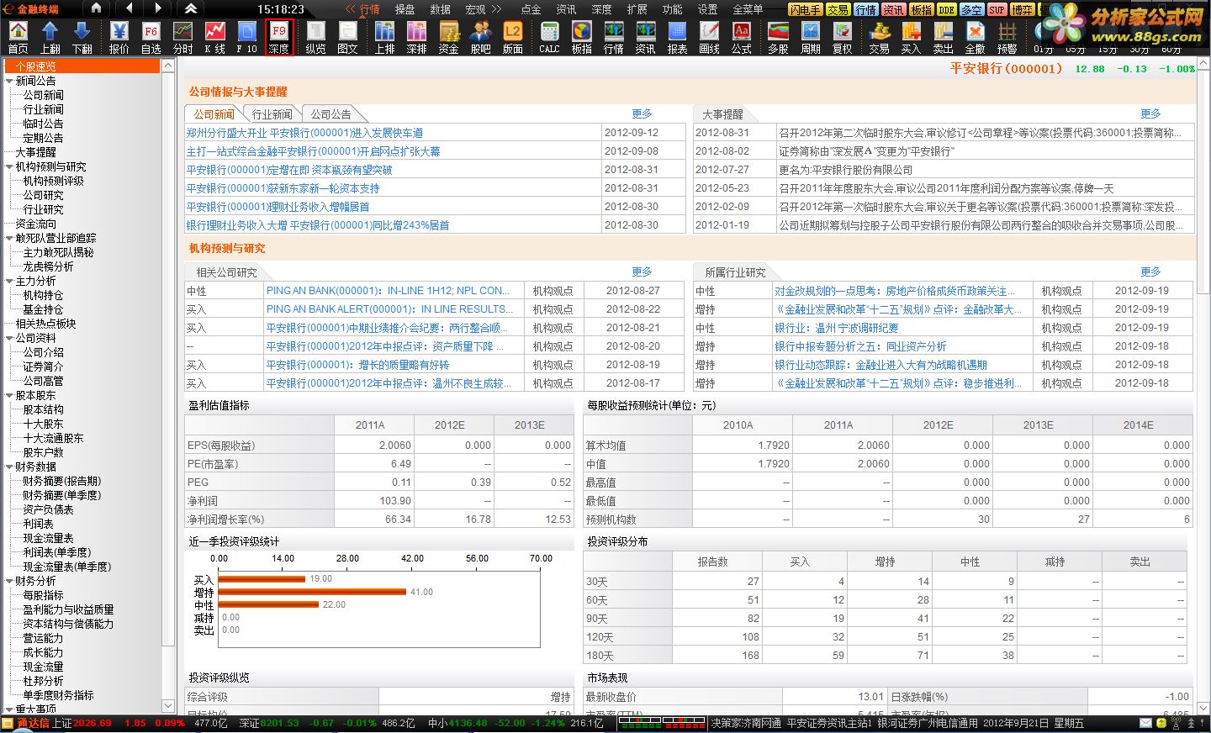Click the 闪电手 quick trade button
This screenshot has height=733, width=1211.
pos(805,9)
